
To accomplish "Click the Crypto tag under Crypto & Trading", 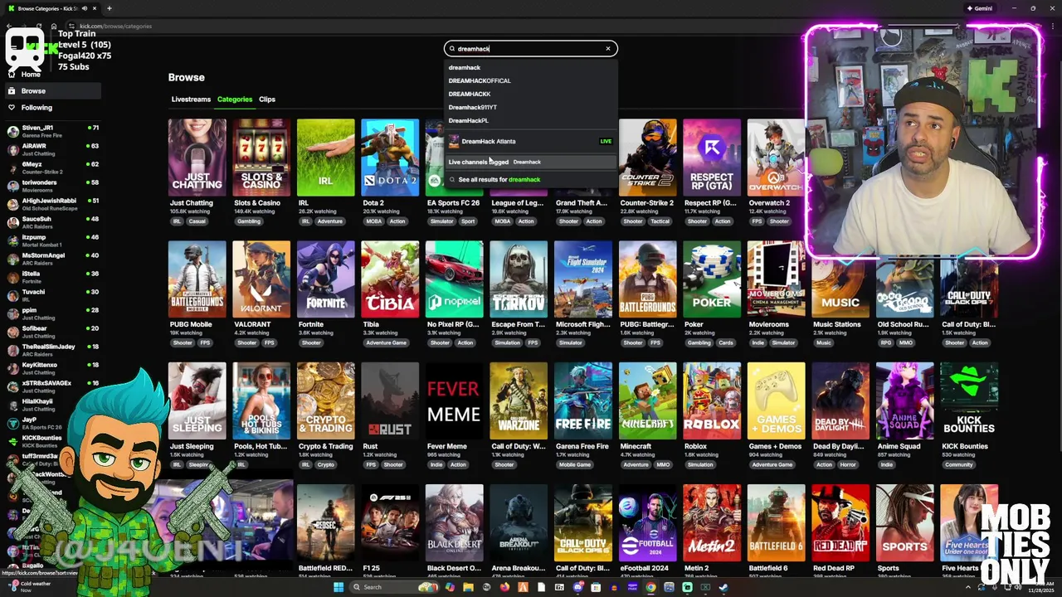I will coord(325,464).
